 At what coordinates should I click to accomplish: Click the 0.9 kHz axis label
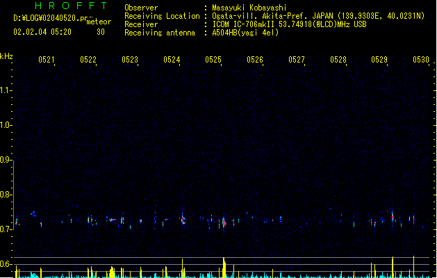(x=6, y=160)
